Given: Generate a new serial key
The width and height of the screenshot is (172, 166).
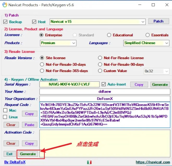Looking at the screenshot, I should coord(160,84).
